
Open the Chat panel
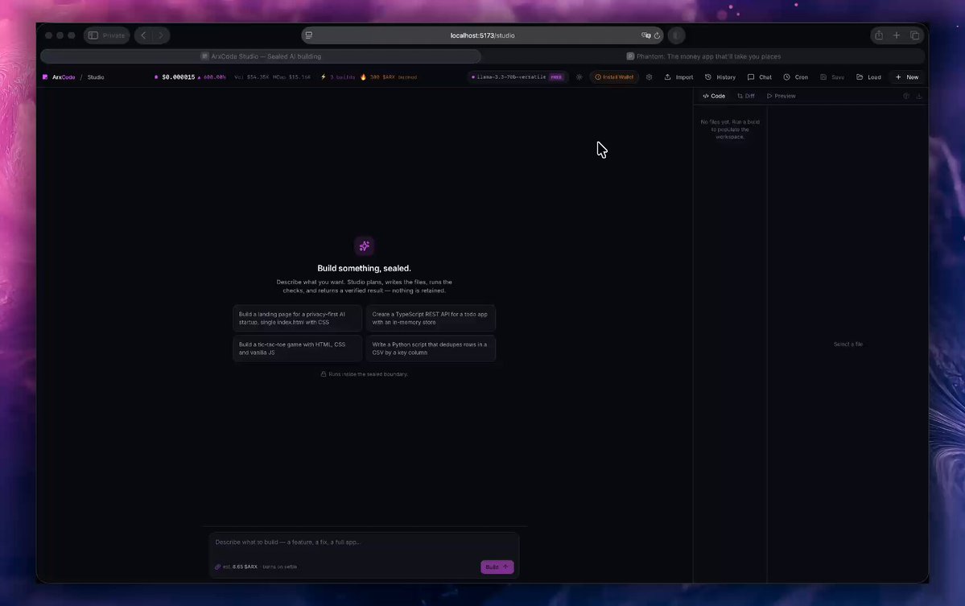pyautogui.click(x=760, y=77)
